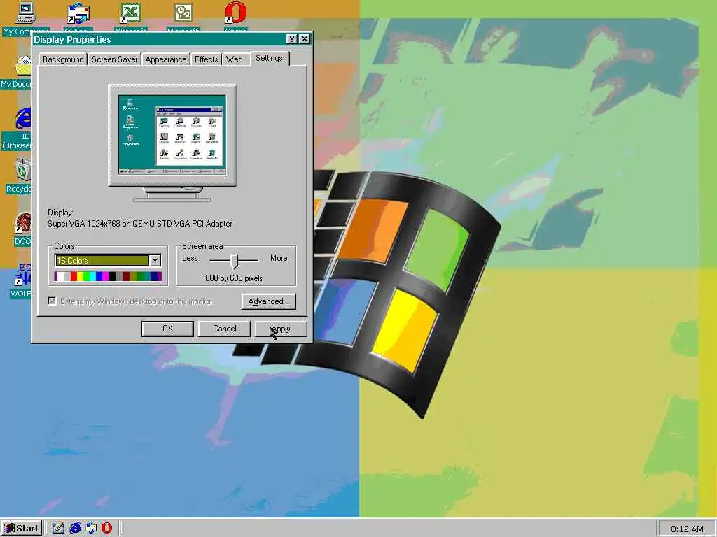Switch to the Appearance tab
The image size is (717, 537).
(x=166, y=59)
